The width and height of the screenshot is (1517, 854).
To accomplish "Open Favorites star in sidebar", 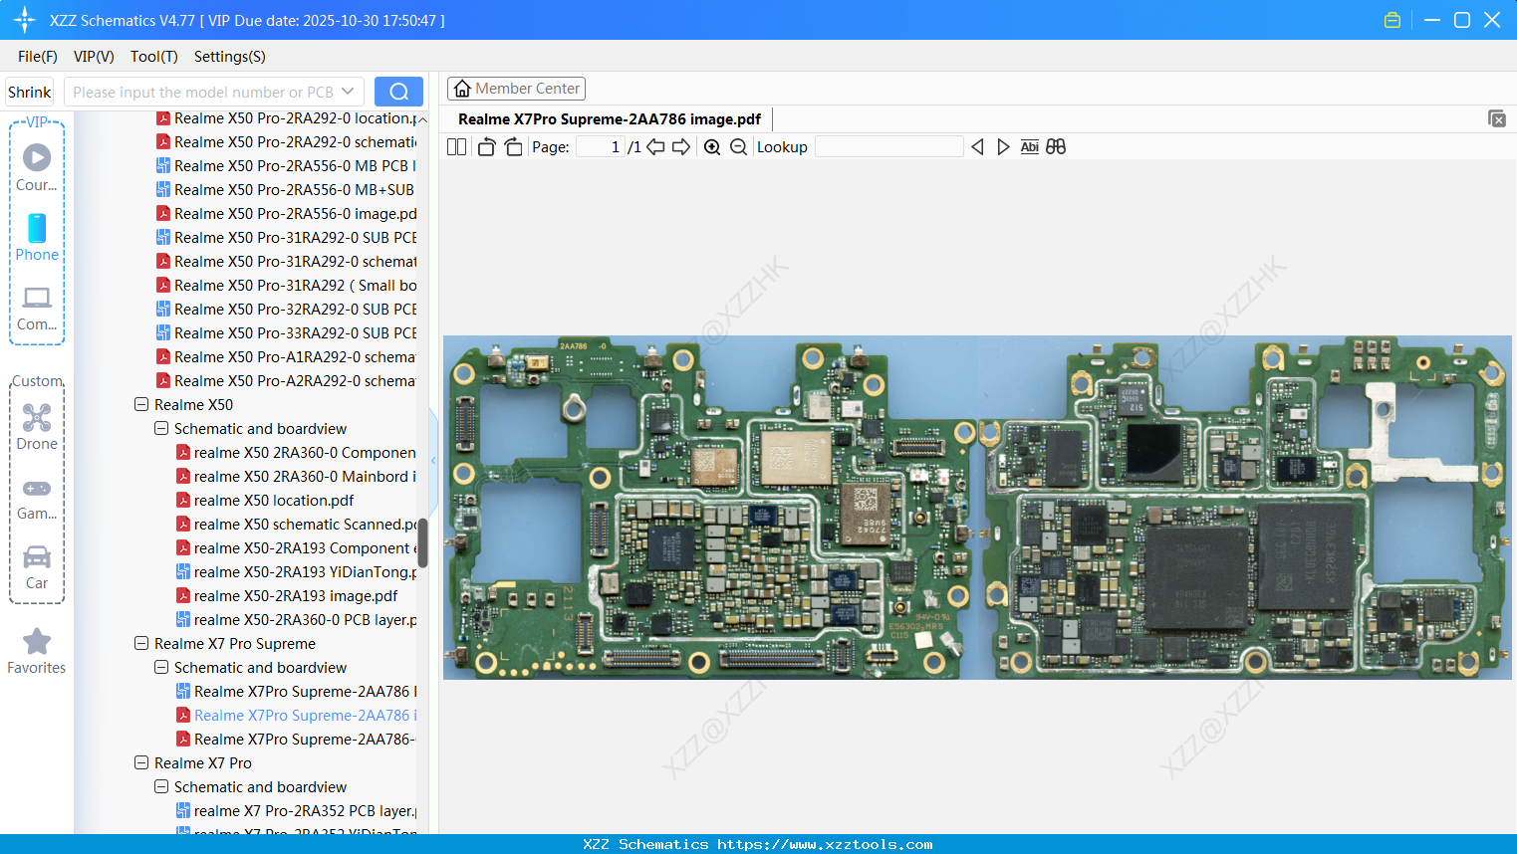I will (x=37, y=652).
